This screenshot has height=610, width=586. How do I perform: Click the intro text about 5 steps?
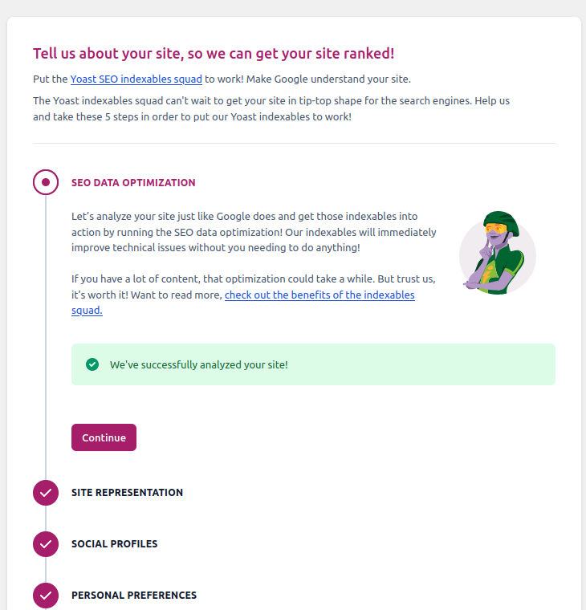click(271, 108)
